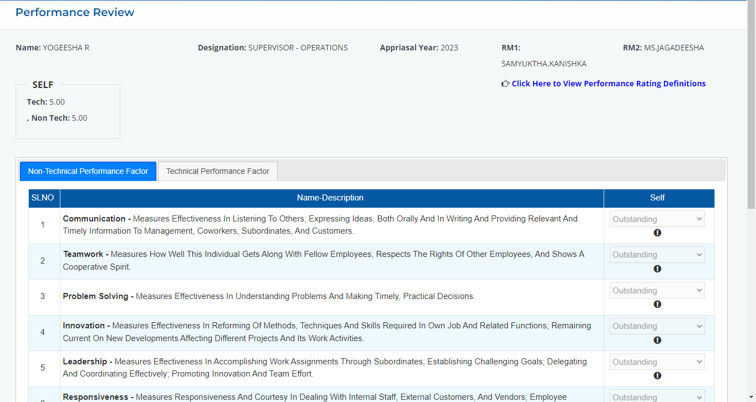Open Communication self rating dropdown
The width and height of the screenshot is (756, 402).
click(657, 219)
